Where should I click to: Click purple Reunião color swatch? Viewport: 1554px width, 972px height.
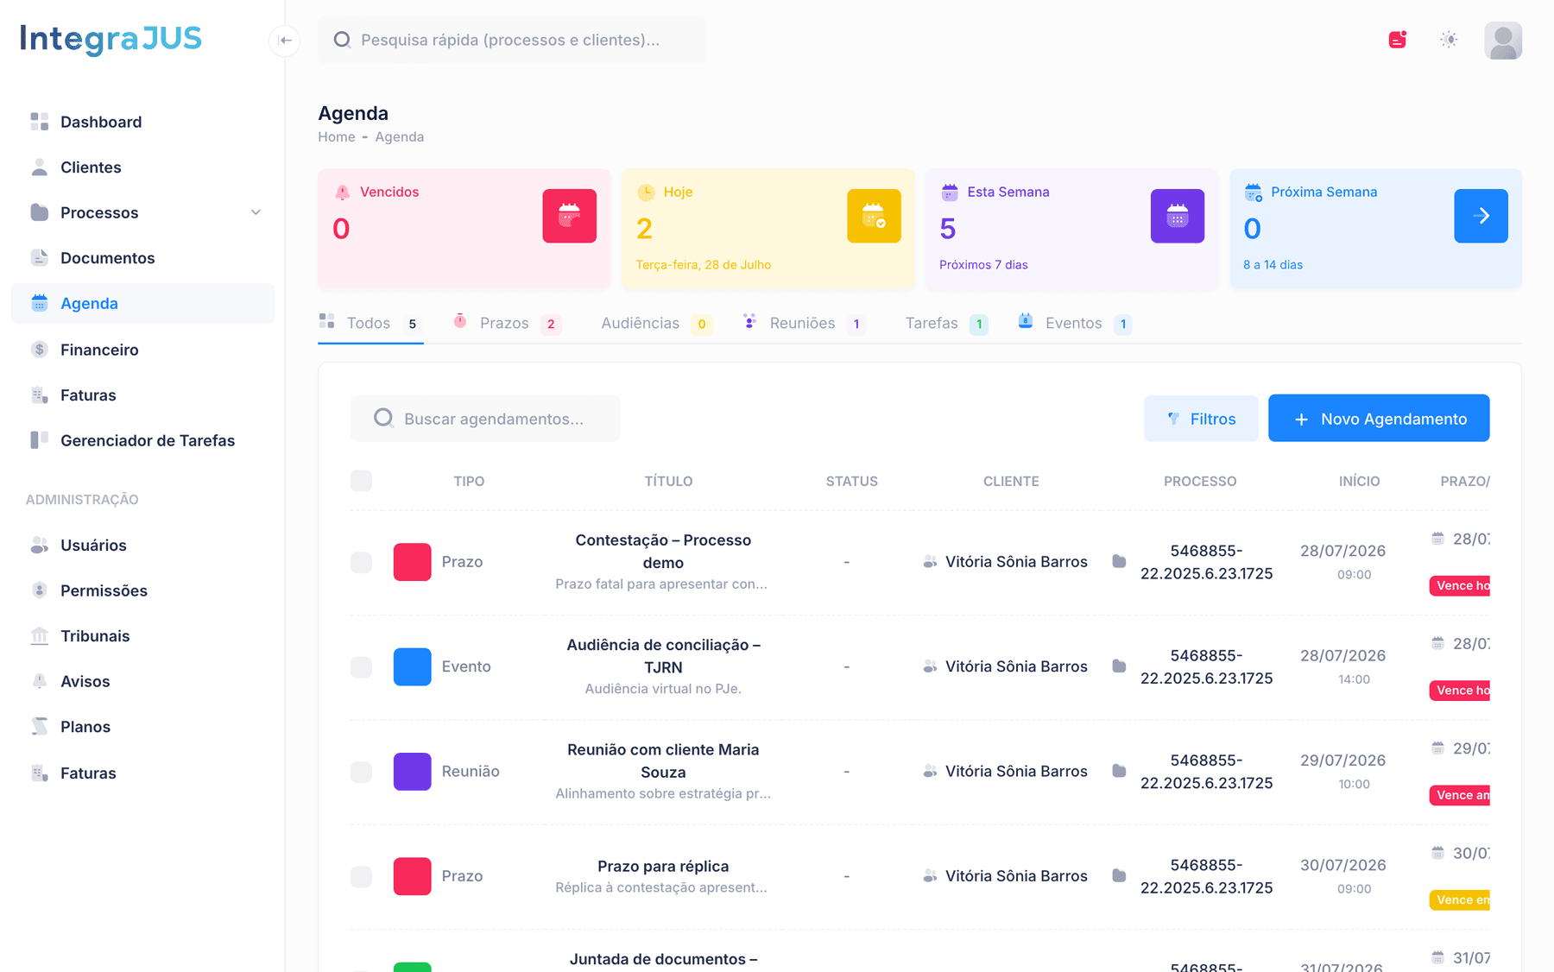coord(413,772)
